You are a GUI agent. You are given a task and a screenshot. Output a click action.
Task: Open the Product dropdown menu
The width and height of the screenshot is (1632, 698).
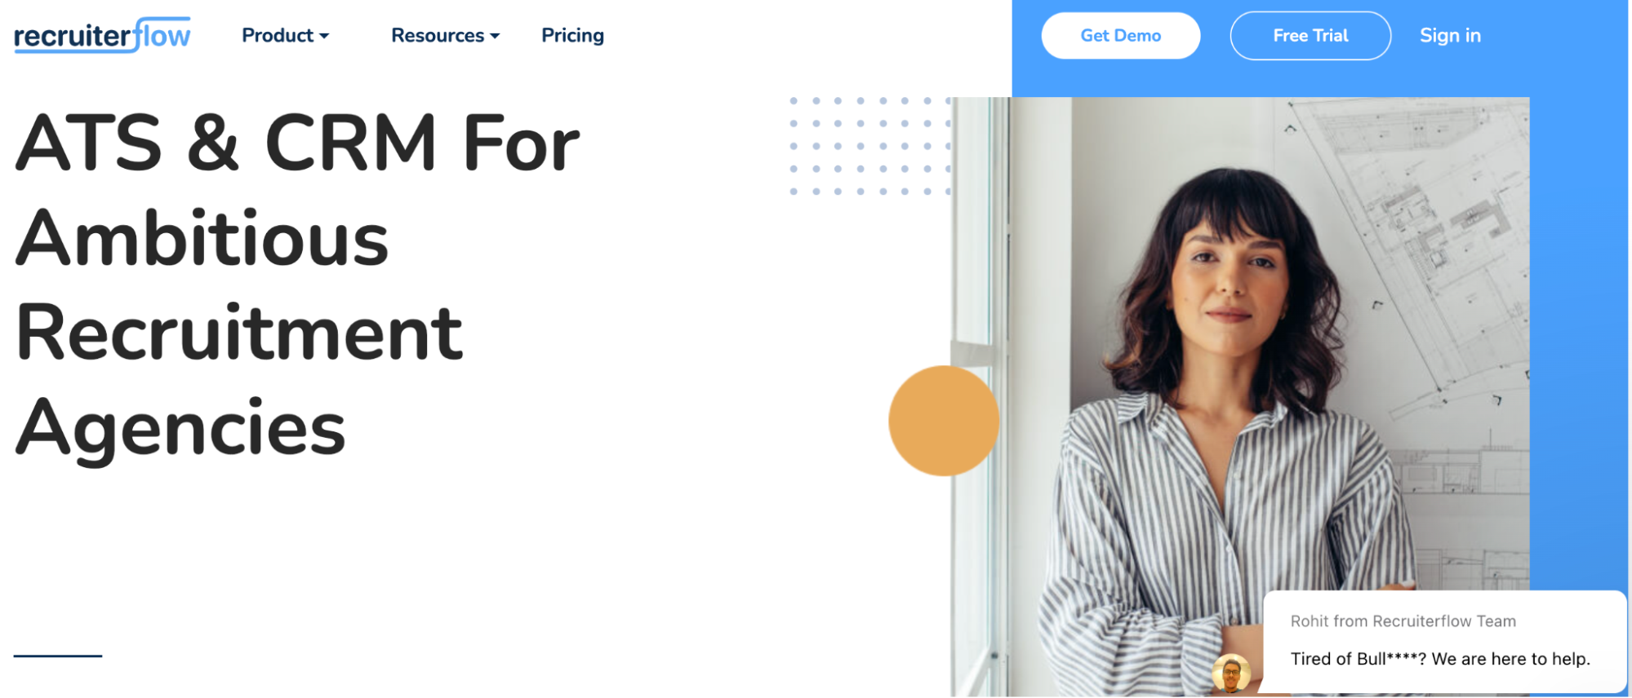[x=285, y=35]
